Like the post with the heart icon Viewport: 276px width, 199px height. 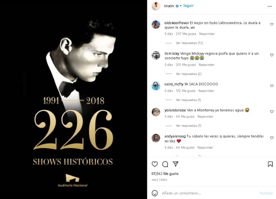155,164
